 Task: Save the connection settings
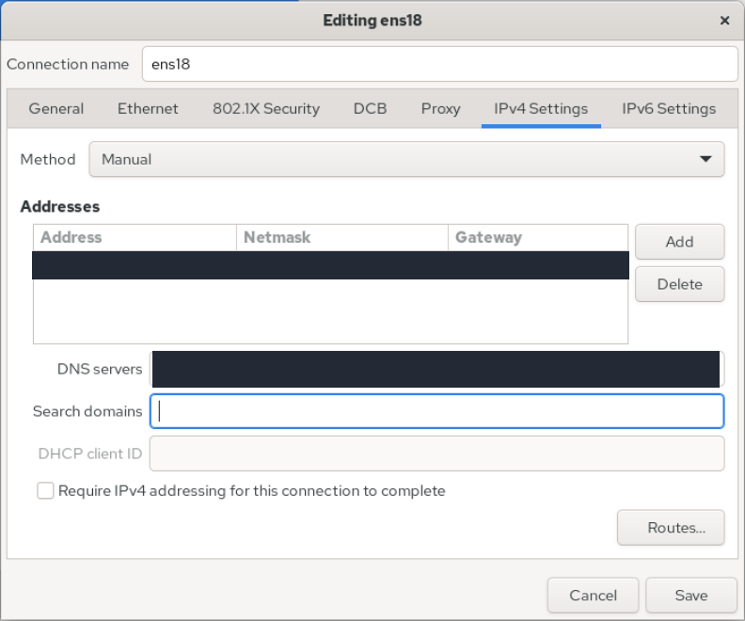(691, 596)
